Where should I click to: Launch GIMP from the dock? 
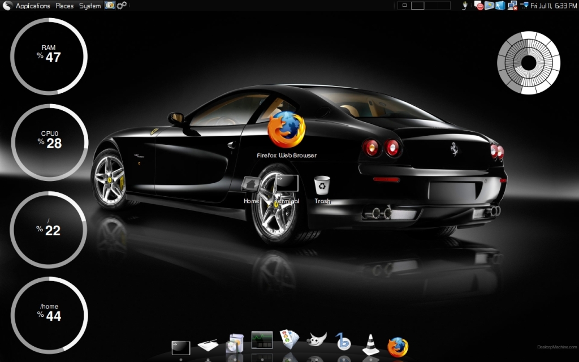pos(317,339)
